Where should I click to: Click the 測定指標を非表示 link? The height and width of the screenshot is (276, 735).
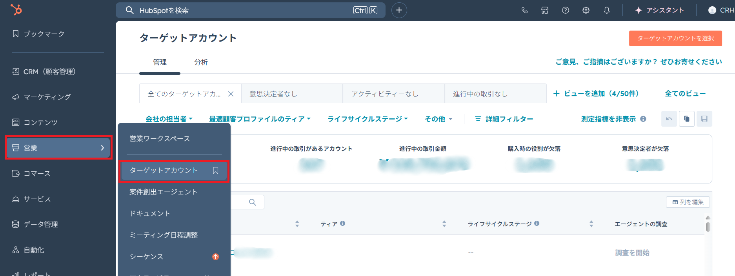[608, 119]
